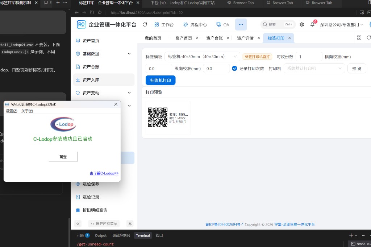The height and width of the screenshot is (247, 371).
Task: Click the 纵向校准 vertical calibration input
Action: [216, 69]
